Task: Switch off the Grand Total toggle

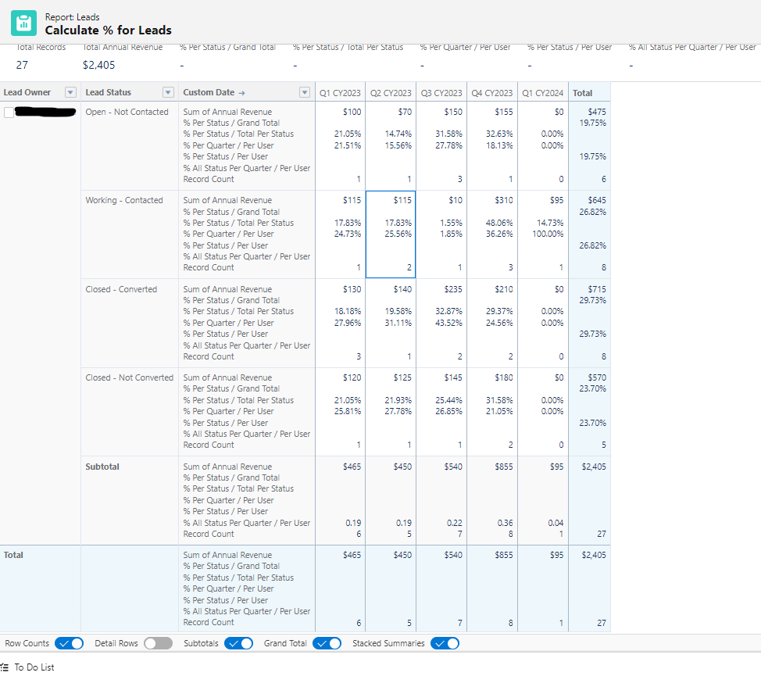Action: [327, 643]
